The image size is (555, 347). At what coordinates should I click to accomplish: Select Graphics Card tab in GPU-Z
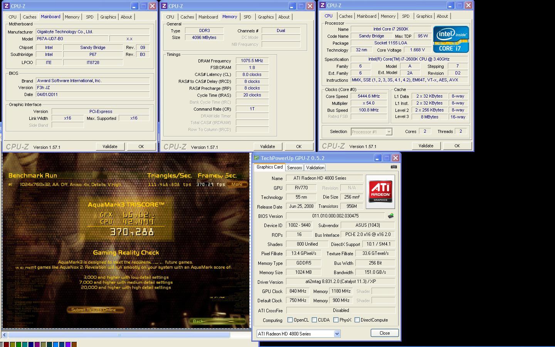click(269, 167)
